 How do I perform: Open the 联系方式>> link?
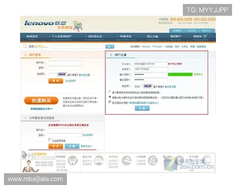pyautogui.click(x=87, y=146)
